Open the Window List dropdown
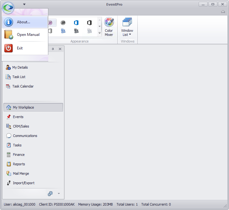Image resolution: width=229 pixels, height=210 pixels. pyautogui.click(x=127, y=27)
